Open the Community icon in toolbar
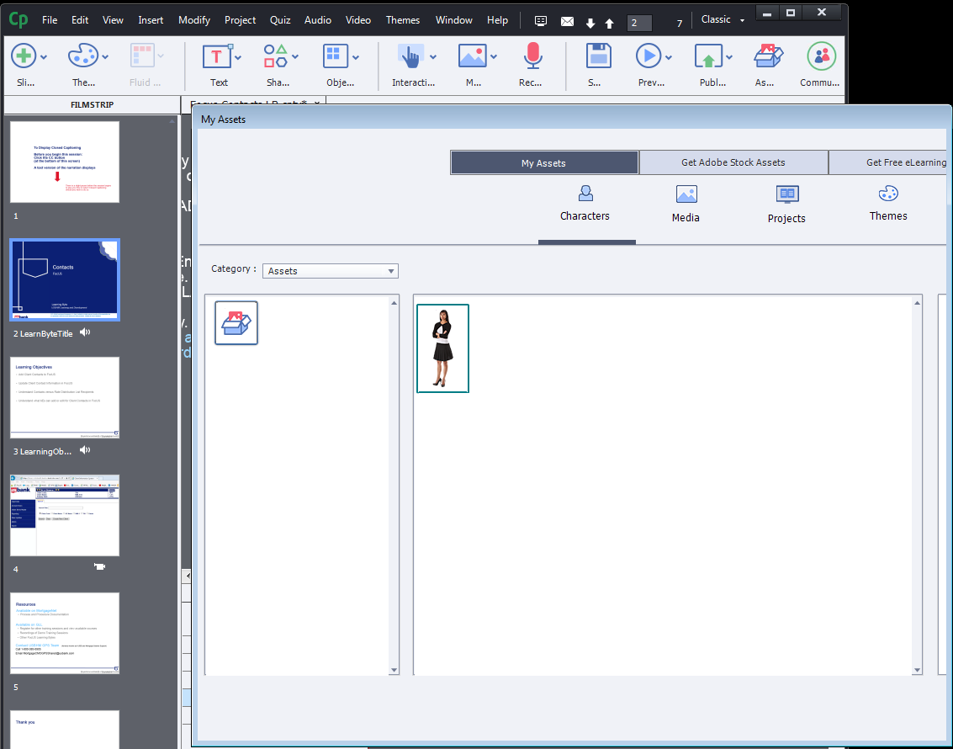This screenshot has height=749, width=953. point(821,56)
